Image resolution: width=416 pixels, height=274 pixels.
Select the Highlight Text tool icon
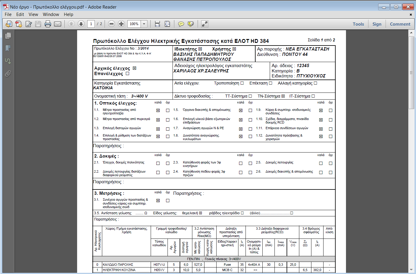pos(191,24)
